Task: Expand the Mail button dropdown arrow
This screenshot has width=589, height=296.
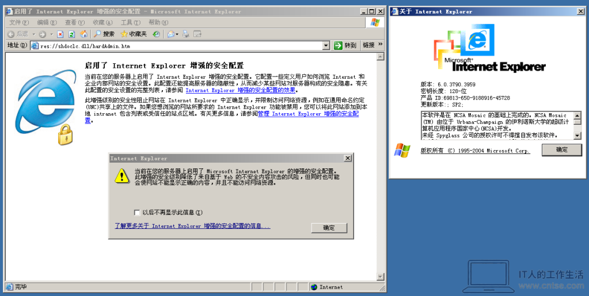Action: tap(177, 34)
